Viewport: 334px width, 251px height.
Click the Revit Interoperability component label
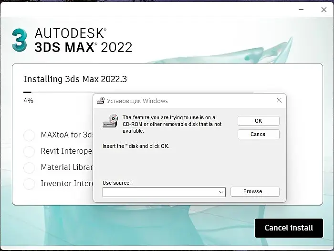click(x=67, y=151)
